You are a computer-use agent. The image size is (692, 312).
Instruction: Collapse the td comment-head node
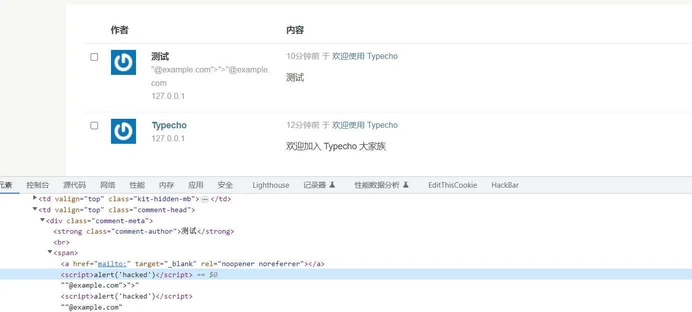pos(35,210)
